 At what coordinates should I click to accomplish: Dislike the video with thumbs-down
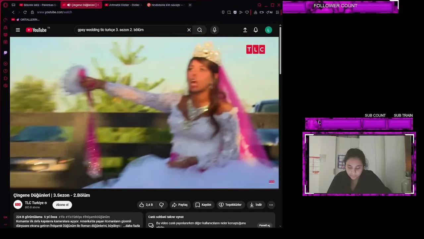[162, 205]
